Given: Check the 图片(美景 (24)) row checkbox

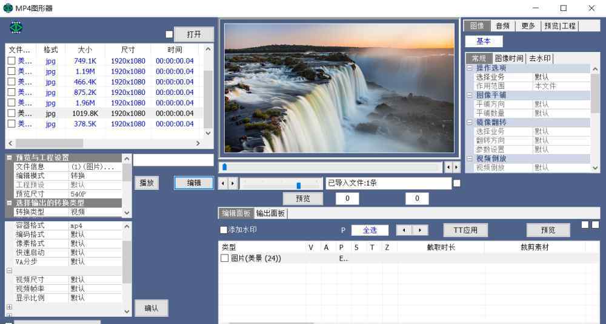Looking at the screenshot, I should coord(225,258).
